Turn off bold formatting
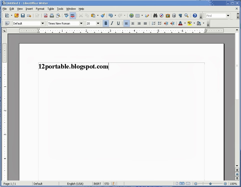Image resolution: width=241 pixels, height=187 pixels. point(106,23)
